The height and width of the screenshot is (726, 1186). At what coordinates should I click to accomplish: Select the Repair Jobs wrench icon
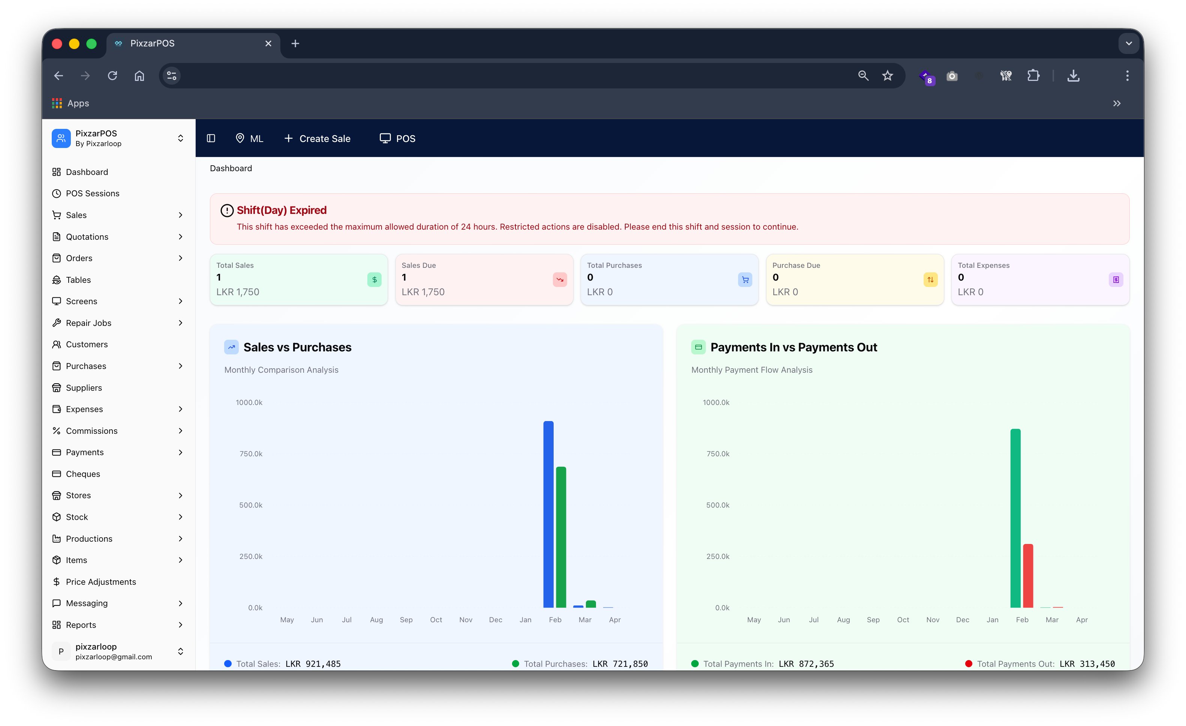pyautogui.click(x=57, y=323)
